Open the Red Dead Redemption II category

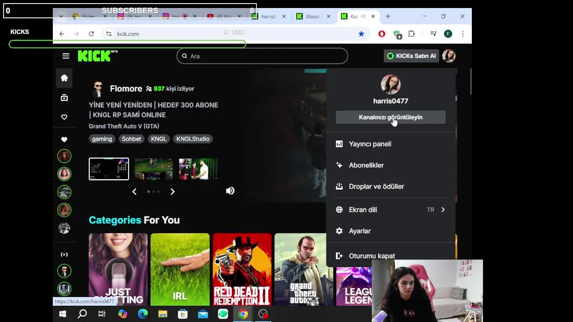242,269
